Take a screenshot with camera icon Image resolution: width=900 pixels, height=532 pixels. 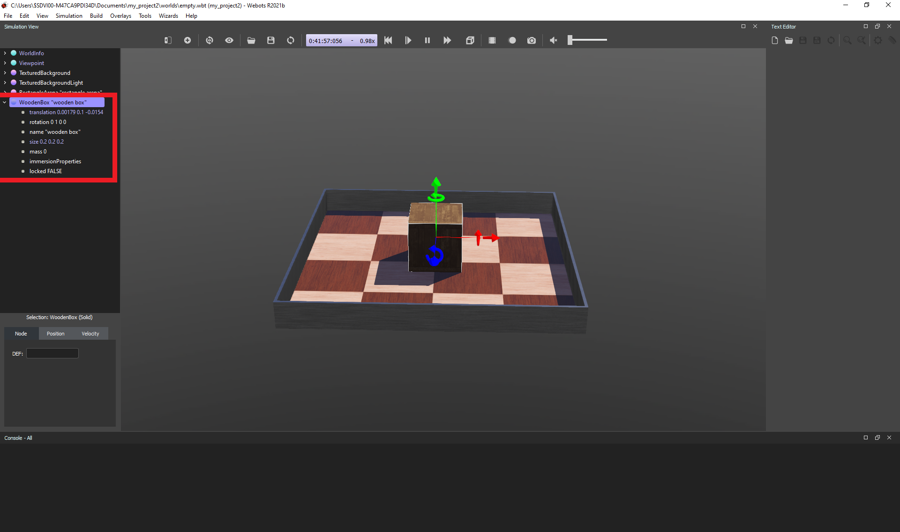coord(531,41)
